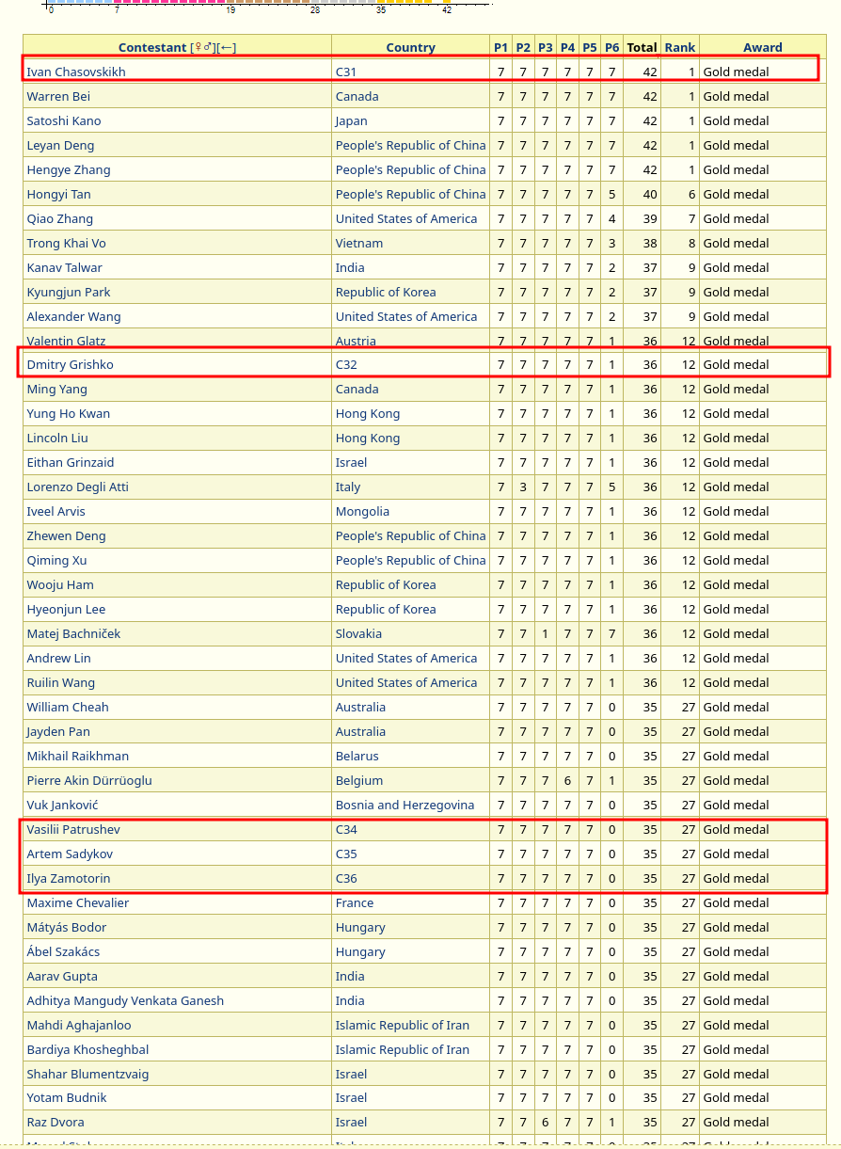Viewport: 841px width, 1149px height.
Task: Sort by the P4 column header
Action: point(567,47)
